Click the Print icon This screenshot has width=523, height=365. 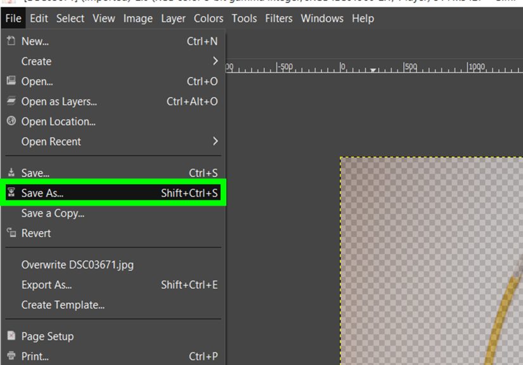tap(11, 355)
